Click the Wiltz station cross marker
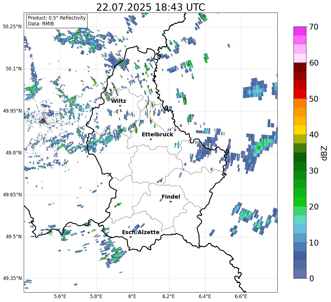This screenshot has width=331, height=302. click(x=120, y=106)
